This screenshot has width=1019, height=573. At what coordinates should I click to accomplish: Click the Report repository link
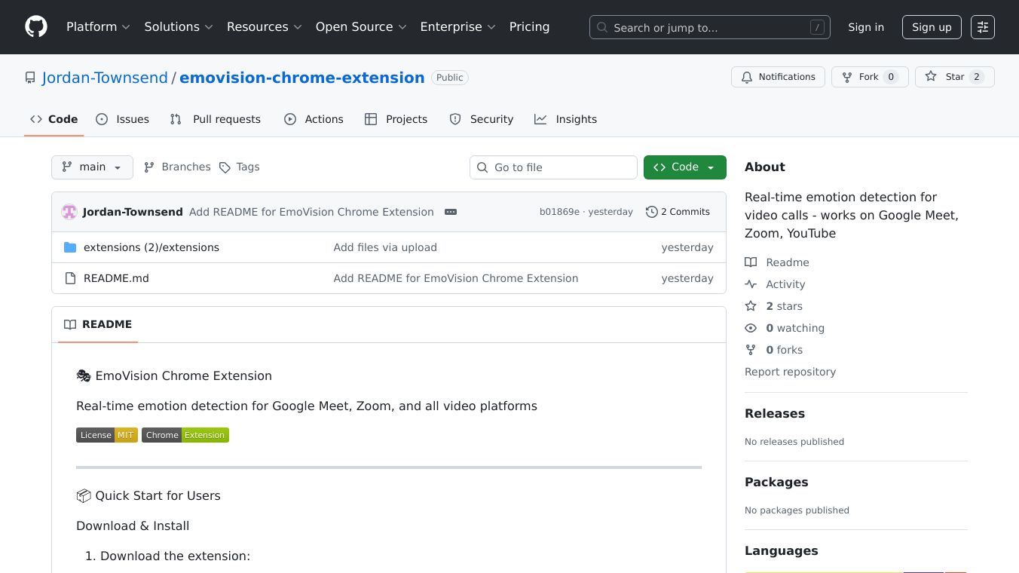pos(790,372)
